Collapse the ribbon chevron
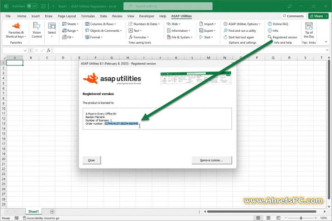The height and width of the screenshot is (221, 332). pyautogui.click(x=326, y=42)
